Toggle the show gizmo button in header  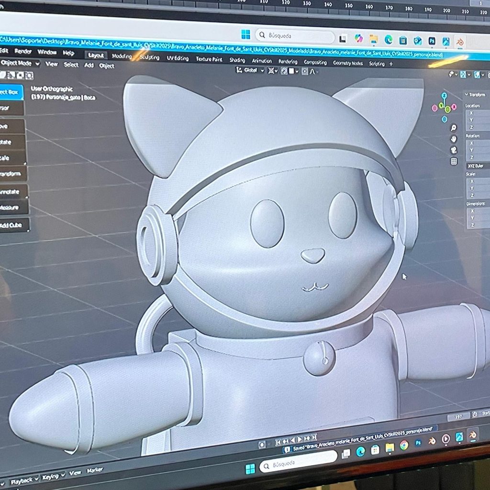462,75
